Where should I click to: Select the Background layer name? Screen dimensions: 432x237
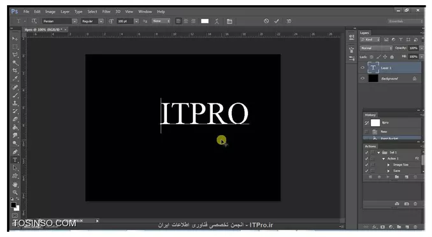click(389, 78)
